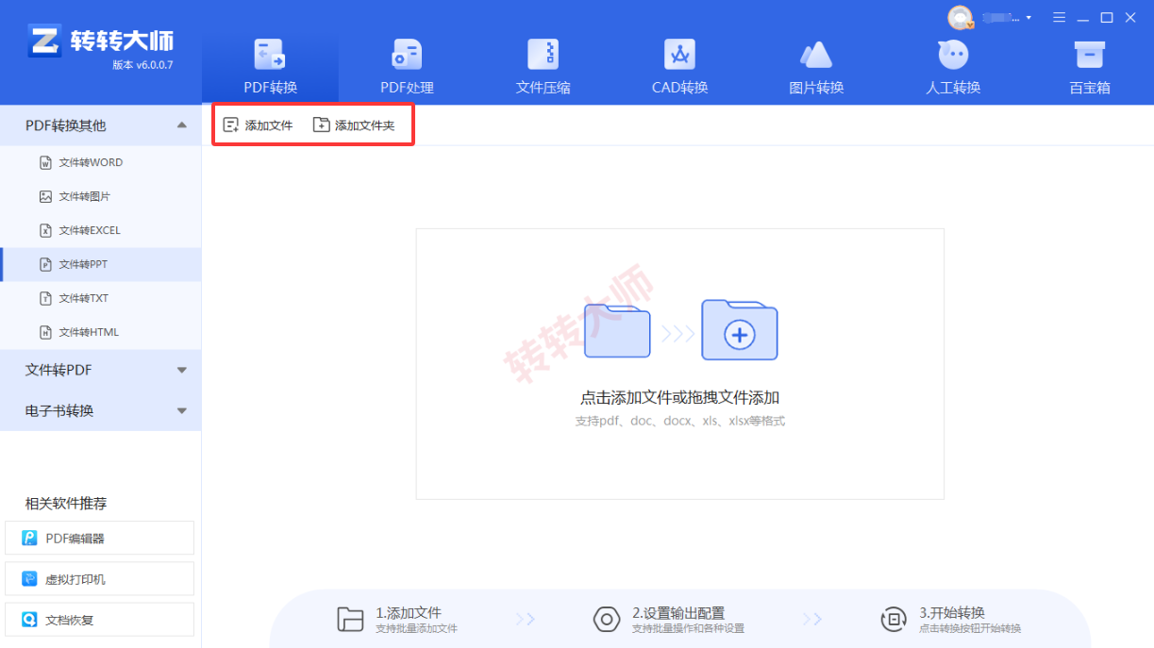Image resolution: width=1154 pixels, height=648 pixels.
Task: Click the supported formats hint text
Action: click(679, 421)
